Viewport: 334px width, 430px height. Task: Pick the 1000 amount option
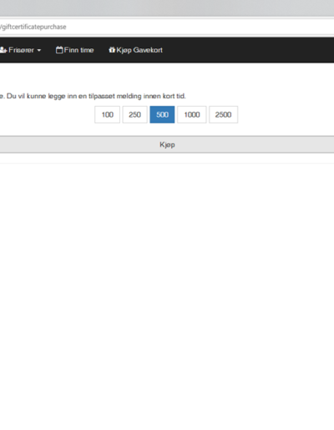tap(192, 114)
